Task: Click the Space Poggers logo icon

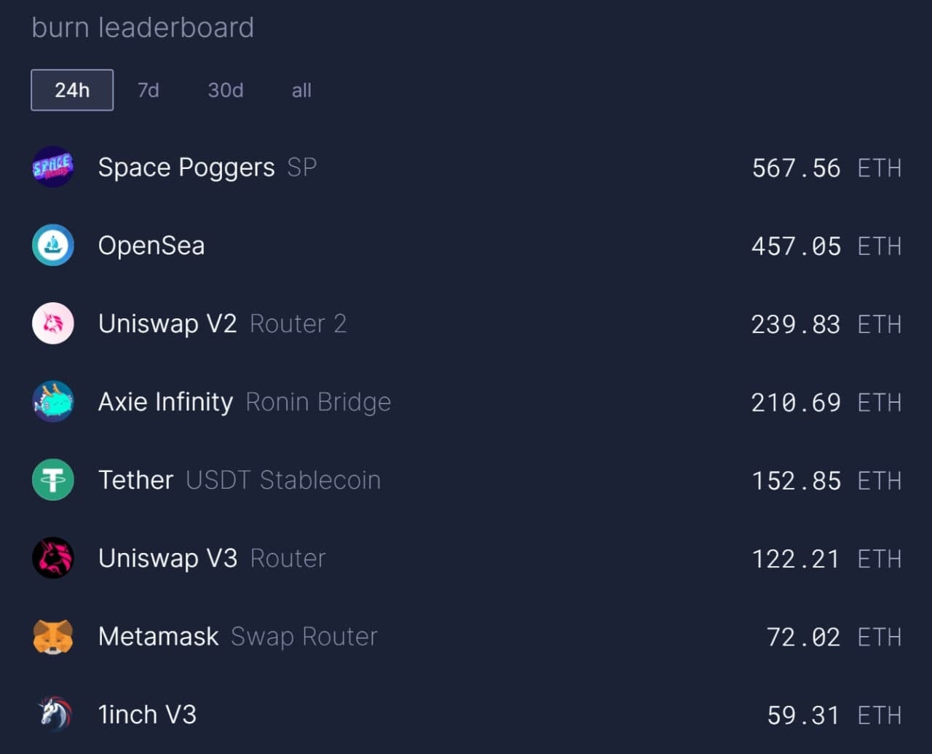Action: (x=52, y=167)
